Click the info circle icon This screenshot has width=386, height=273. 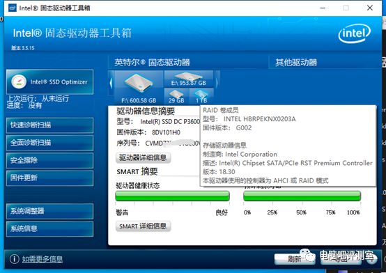tap(14, 259)
